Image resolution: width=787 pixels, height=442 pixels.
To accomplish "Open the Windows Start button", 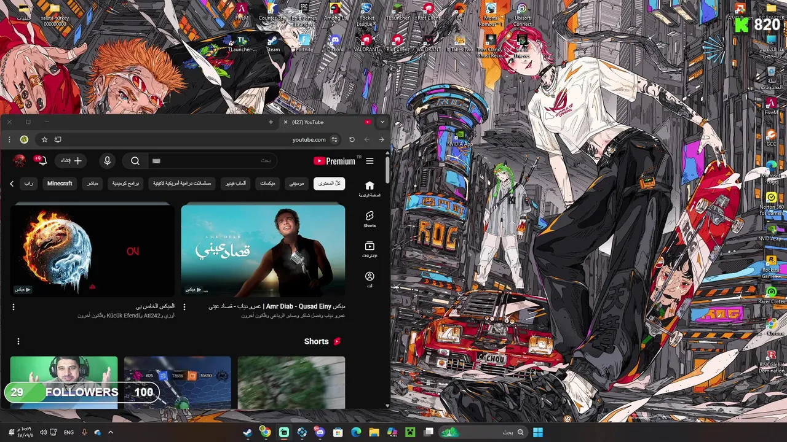I will point(538,432).
